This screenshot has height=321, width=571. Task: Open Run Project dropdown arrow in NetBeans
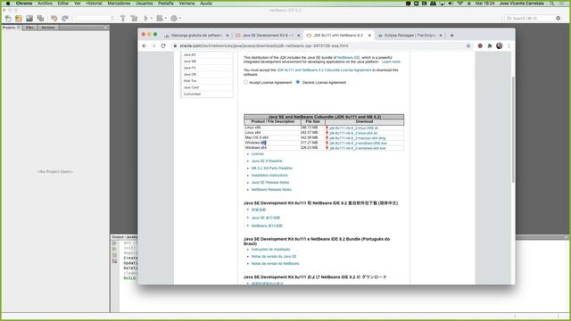click(151, 18)
